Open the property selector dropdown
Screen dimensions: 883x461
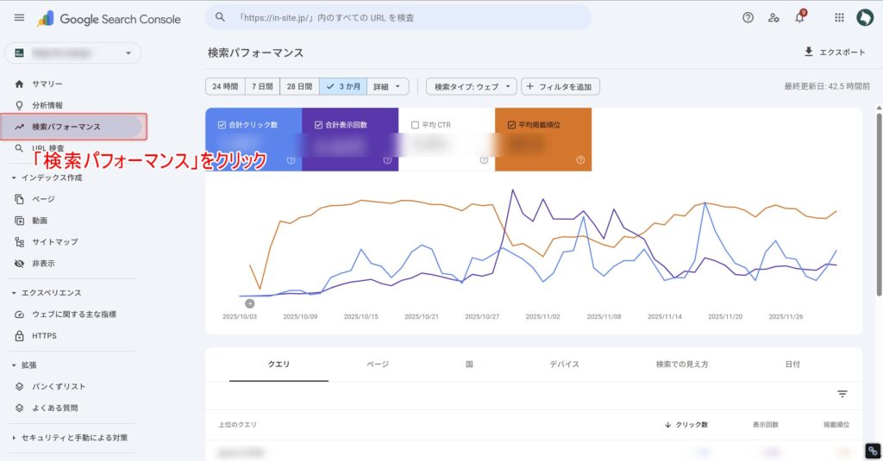coord(73,53)
